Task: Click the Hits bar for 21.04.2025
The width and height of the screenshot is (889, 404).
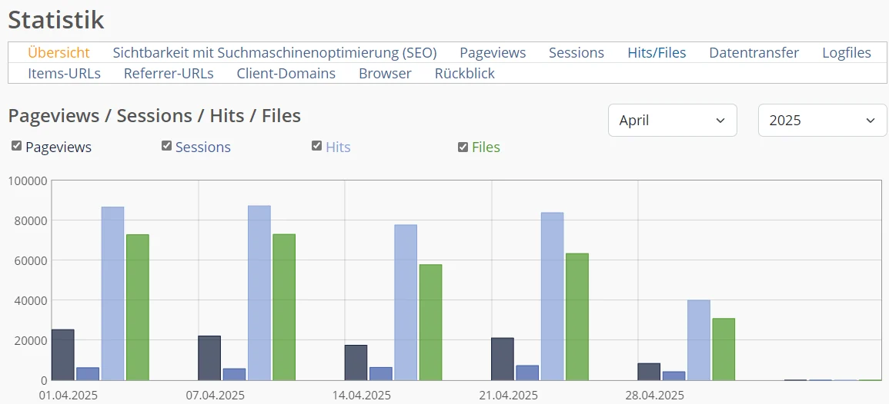Action: (x=552, y=296)
